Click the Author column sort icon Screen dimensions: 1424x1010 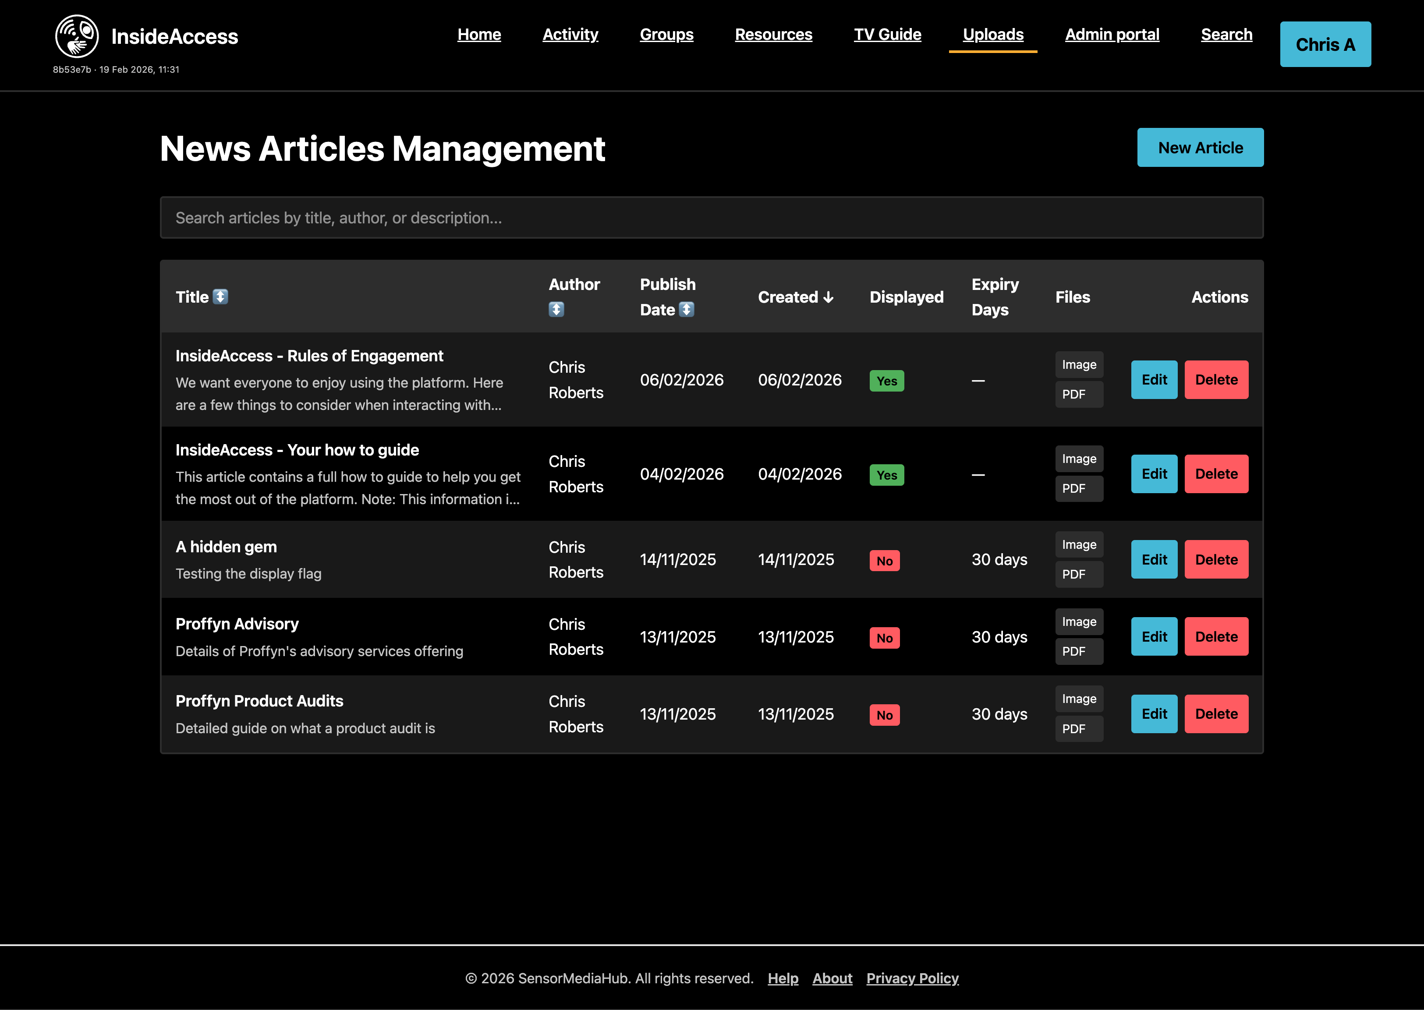click(x=556, y=309)
